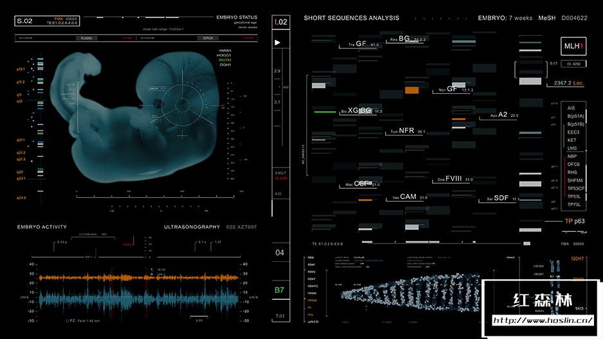Viewport: 603px width, 339px height.
Task: Click the orange 120H7 label
Action: [x=577, y=259]
